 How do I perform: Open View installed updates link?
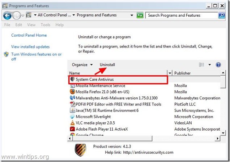(30, 47)
